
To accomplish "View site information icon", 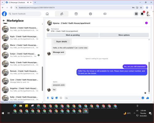I will pyautogui.click(x=16, y=8).
